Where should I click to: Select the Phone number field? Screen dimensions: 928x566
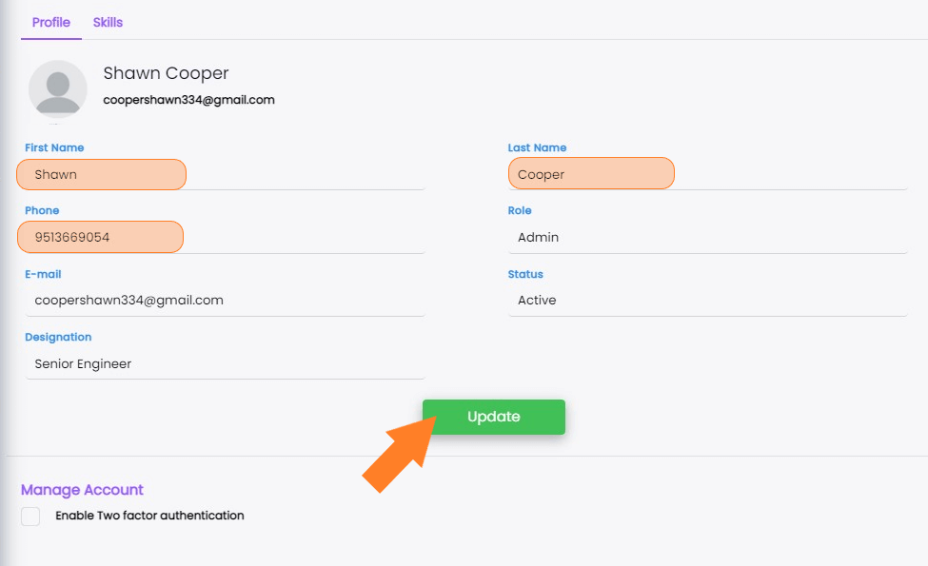click(100, 236)
